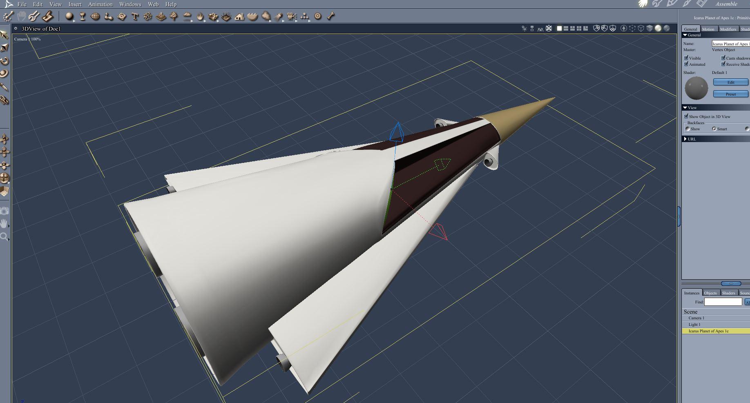
Task: Collapse the General section
Action: point(685,35)
